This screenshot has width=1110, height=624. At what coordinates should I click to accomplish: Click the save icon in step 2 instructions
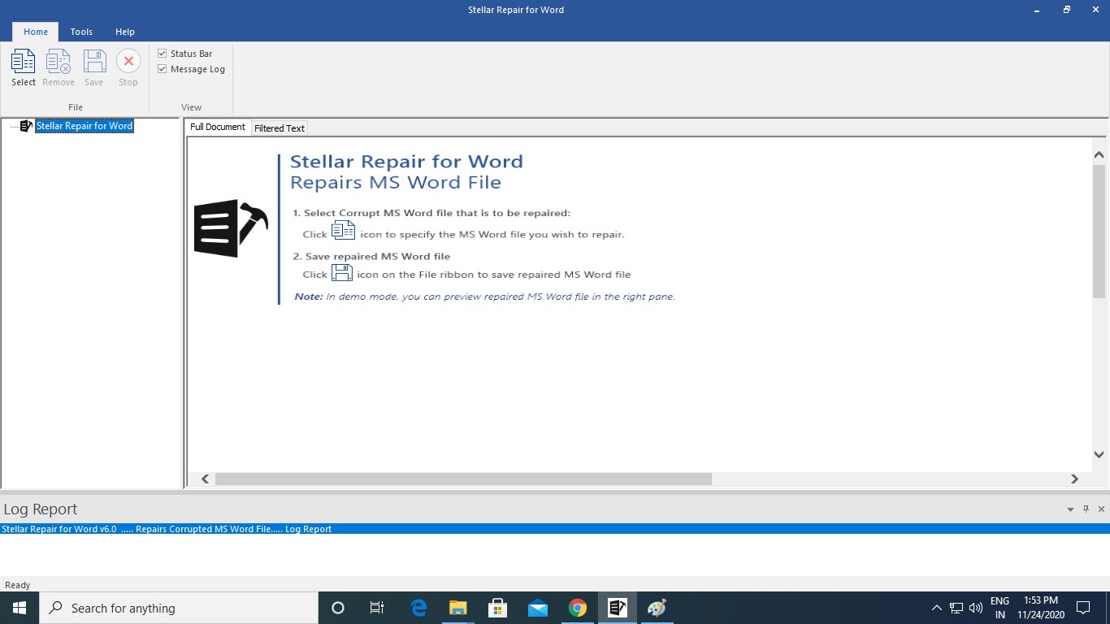pyautogui.click(x=342, y=272)
